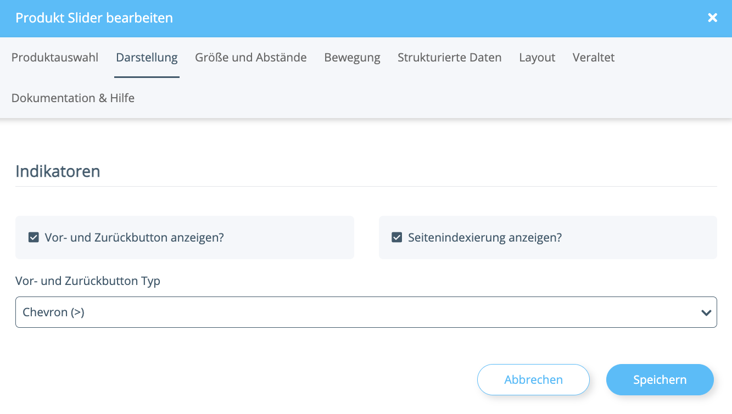Click the dialog title Produkt Slider bearbeiten

[94, 18]
